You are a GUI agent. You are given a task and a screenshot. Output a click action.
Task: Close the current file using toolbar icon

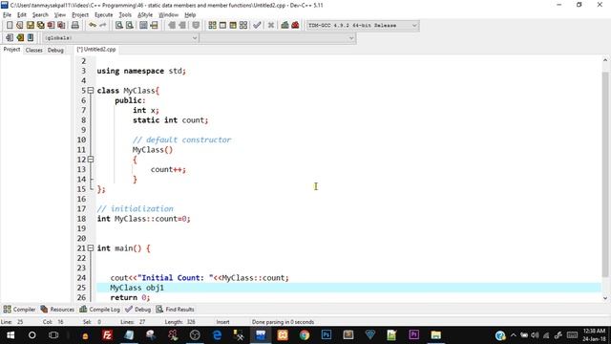pos(51,26)
